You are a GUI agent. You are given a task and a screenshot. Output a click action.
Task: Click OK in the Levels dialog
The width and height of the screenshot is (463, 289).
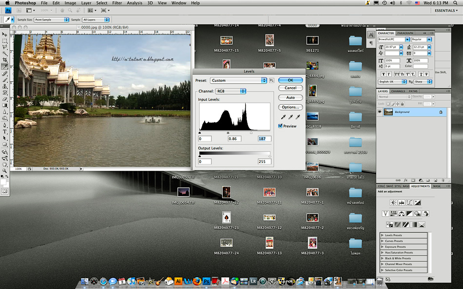tap(290, 80)
